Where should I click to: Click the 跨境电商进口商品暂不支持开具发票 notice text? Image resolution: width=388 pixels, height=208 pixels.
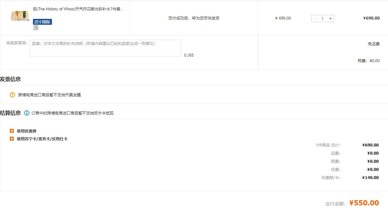49,95
